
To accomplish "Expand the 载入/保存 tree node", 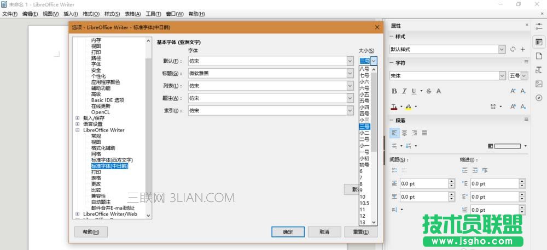I will coord(78,118).
